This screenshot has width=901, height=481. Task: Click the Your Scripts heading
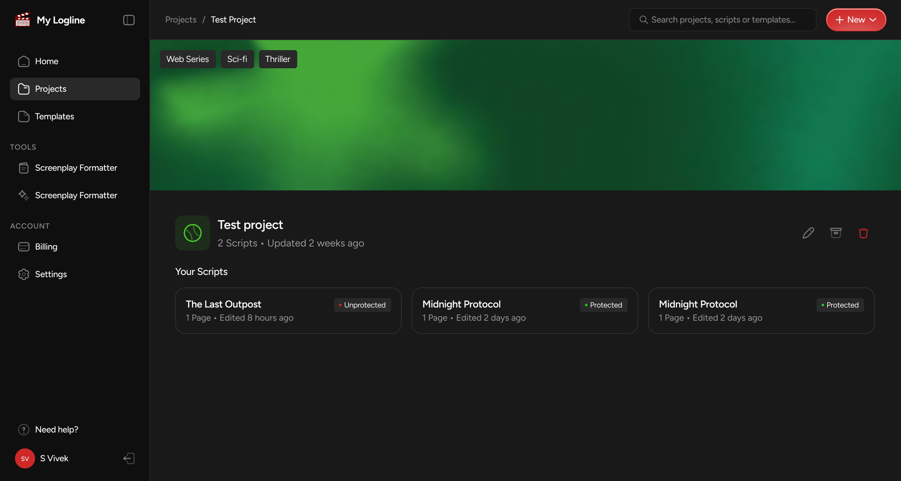coord(201,272)
